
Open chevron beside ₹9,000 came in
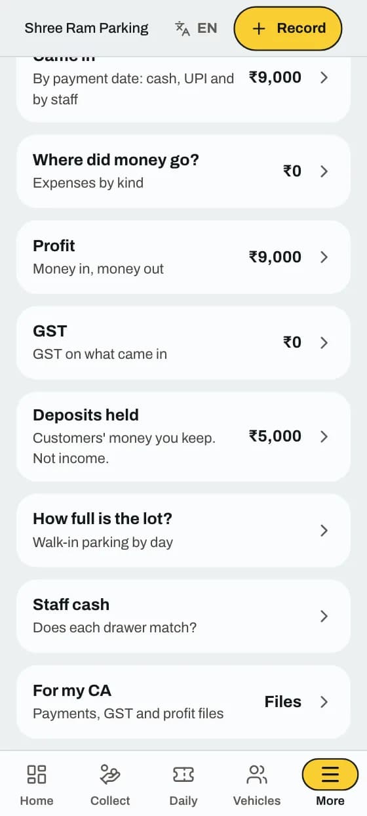point(324,77)
